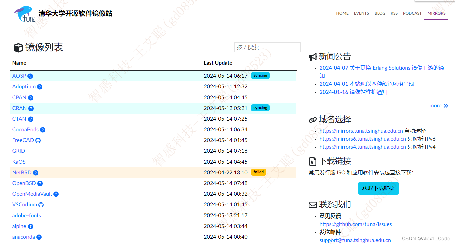The image size is (455, 244).
Task: Open the NetBSD mirror link
Action: pyautogui.click(x=22, y=173)
